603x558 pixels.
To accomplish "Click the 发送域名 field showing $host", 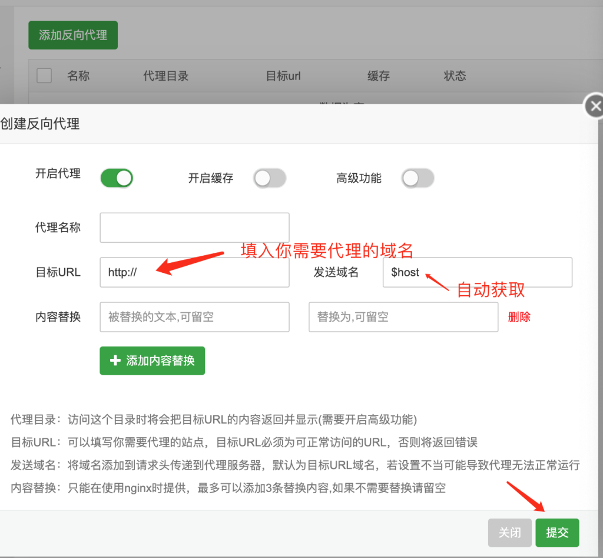I will coord(477,272).
